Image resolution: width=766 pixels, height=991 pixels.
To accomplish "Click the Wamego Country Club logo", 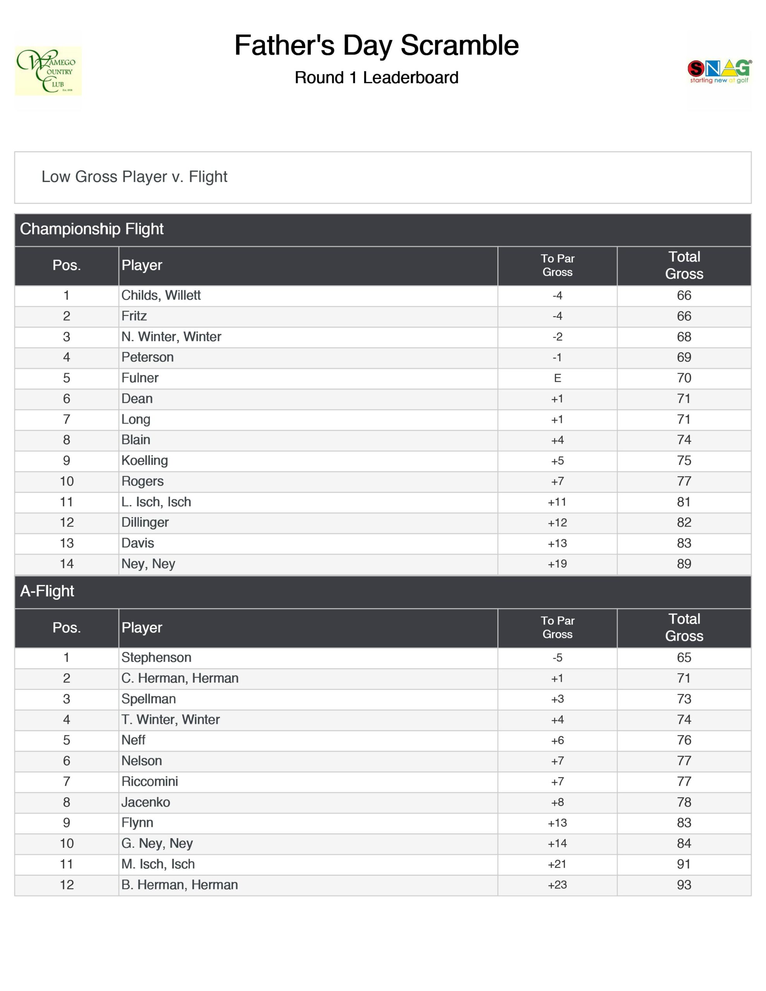I will pos(48,71).
